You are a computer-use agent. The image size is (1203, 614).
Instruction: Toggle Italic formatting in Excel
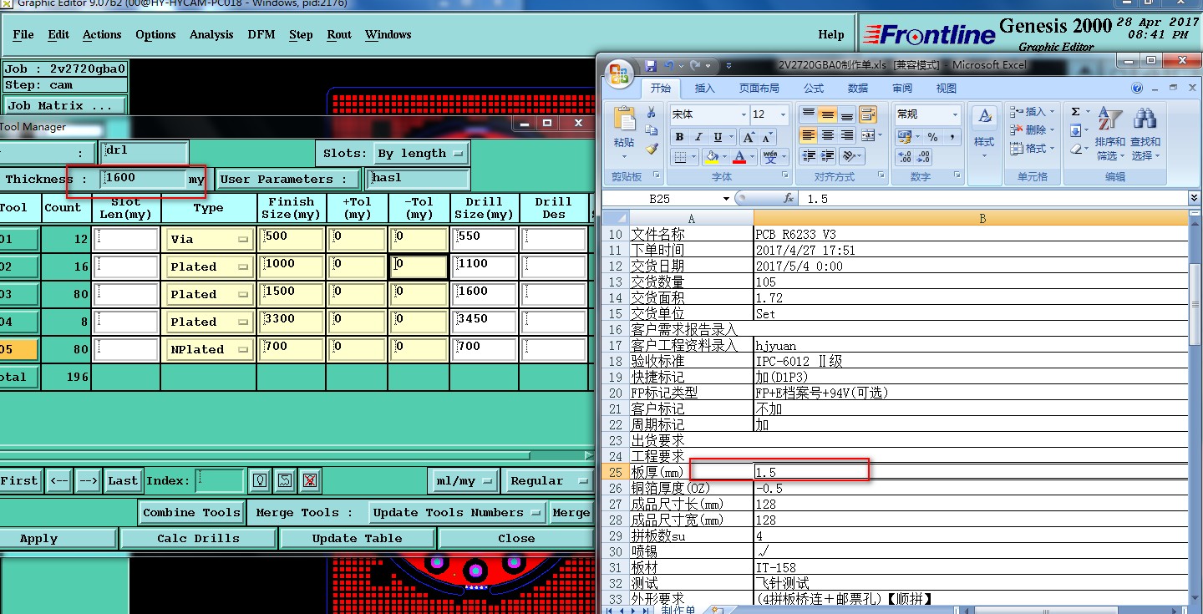(698, 137)
